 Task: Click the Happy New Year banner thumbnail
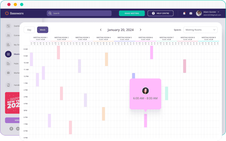[x=12, y=103]
